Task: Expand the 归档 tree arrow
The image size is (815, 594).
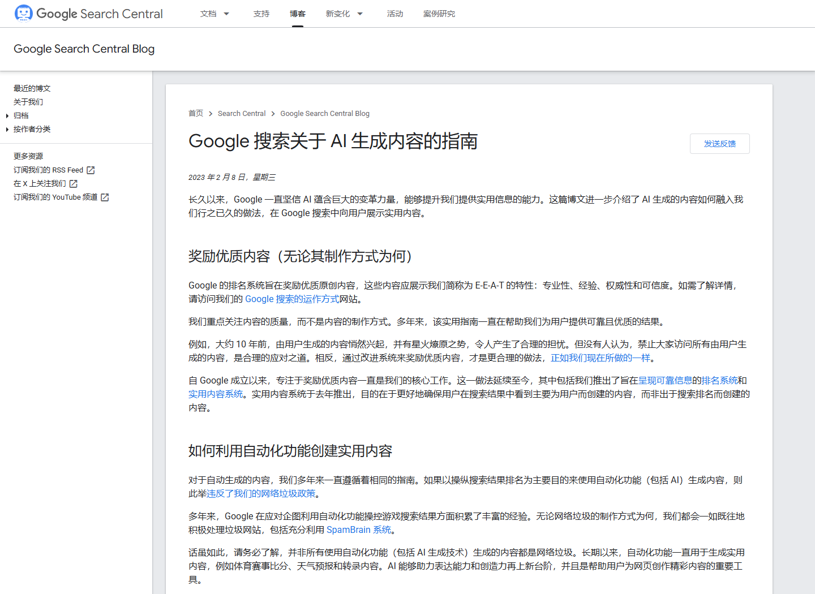Action: coord(7,116)
